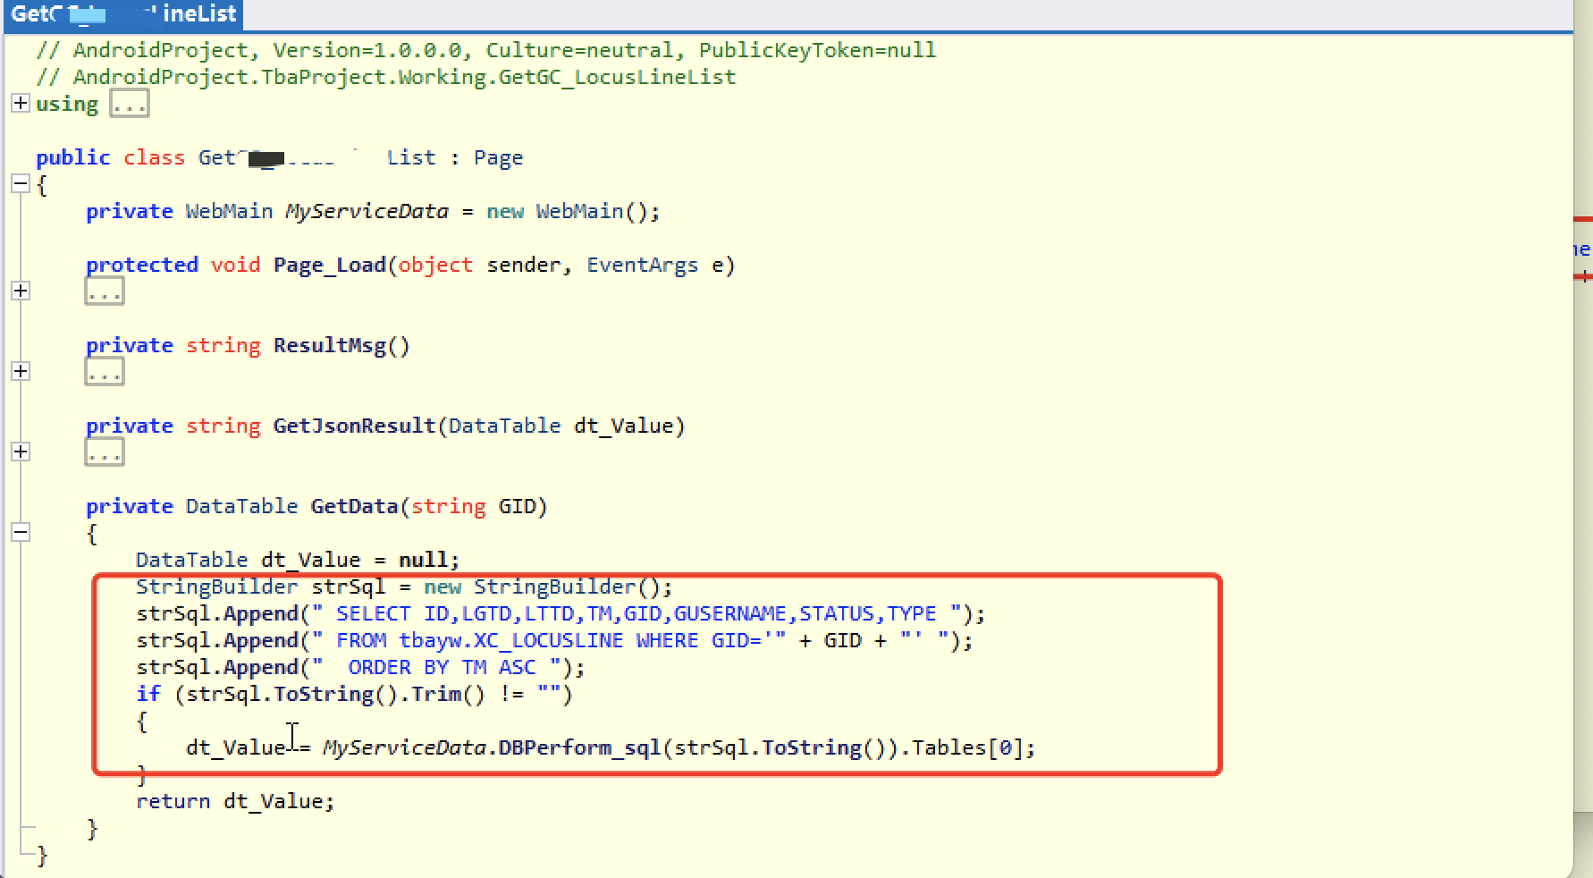Viewport: 1593px width, 878px height.
Task: Collapse the GetData method with minus icon
Action: tap(20, 533)
